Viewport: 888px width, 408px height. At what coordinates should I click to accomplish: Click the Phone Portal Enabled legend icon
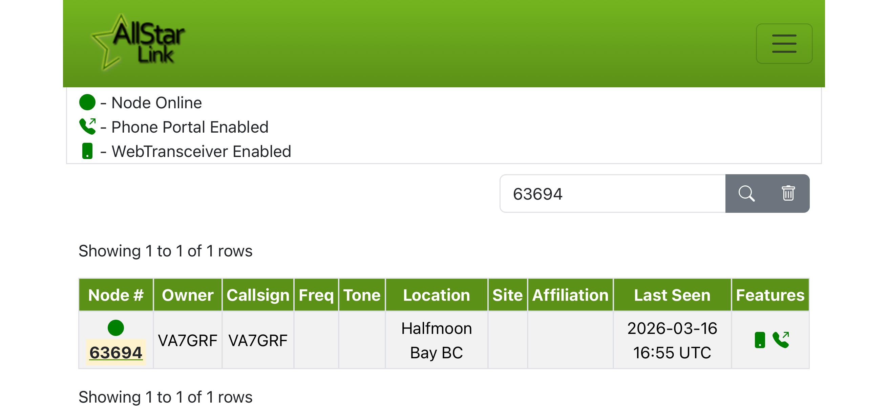click(x=87, y=127)
